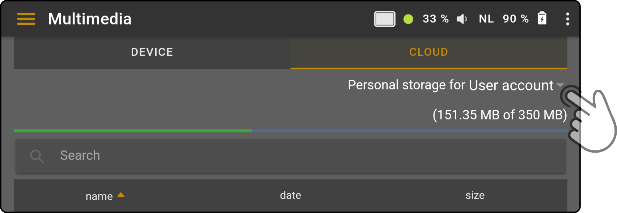The height and width of the screenshot is (213, 617).
Task: Click the 90 % battery level text
Action: (x=516, y=19)
